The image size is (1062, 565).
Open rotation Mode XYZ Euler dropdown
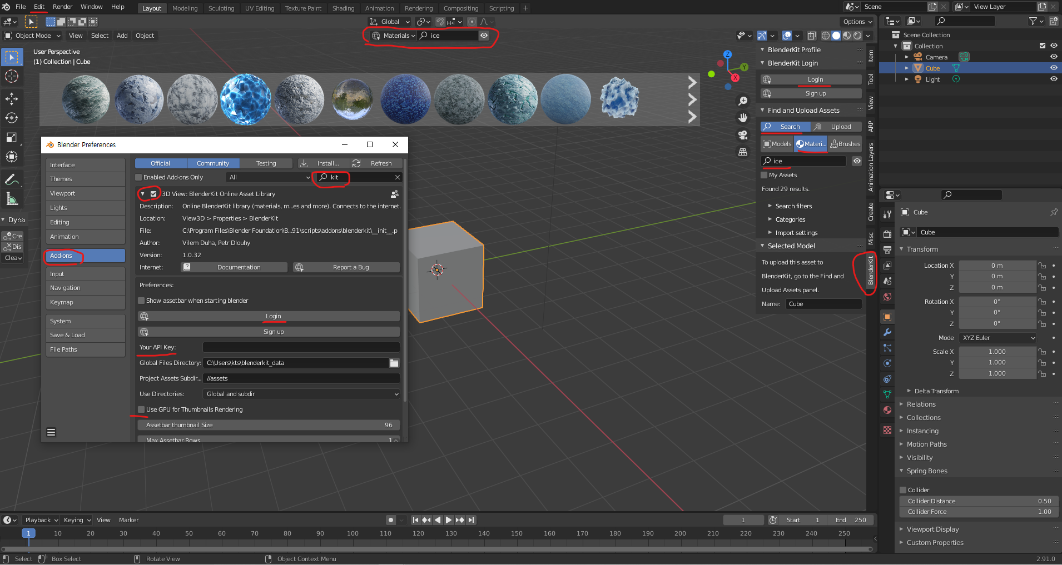998,338
